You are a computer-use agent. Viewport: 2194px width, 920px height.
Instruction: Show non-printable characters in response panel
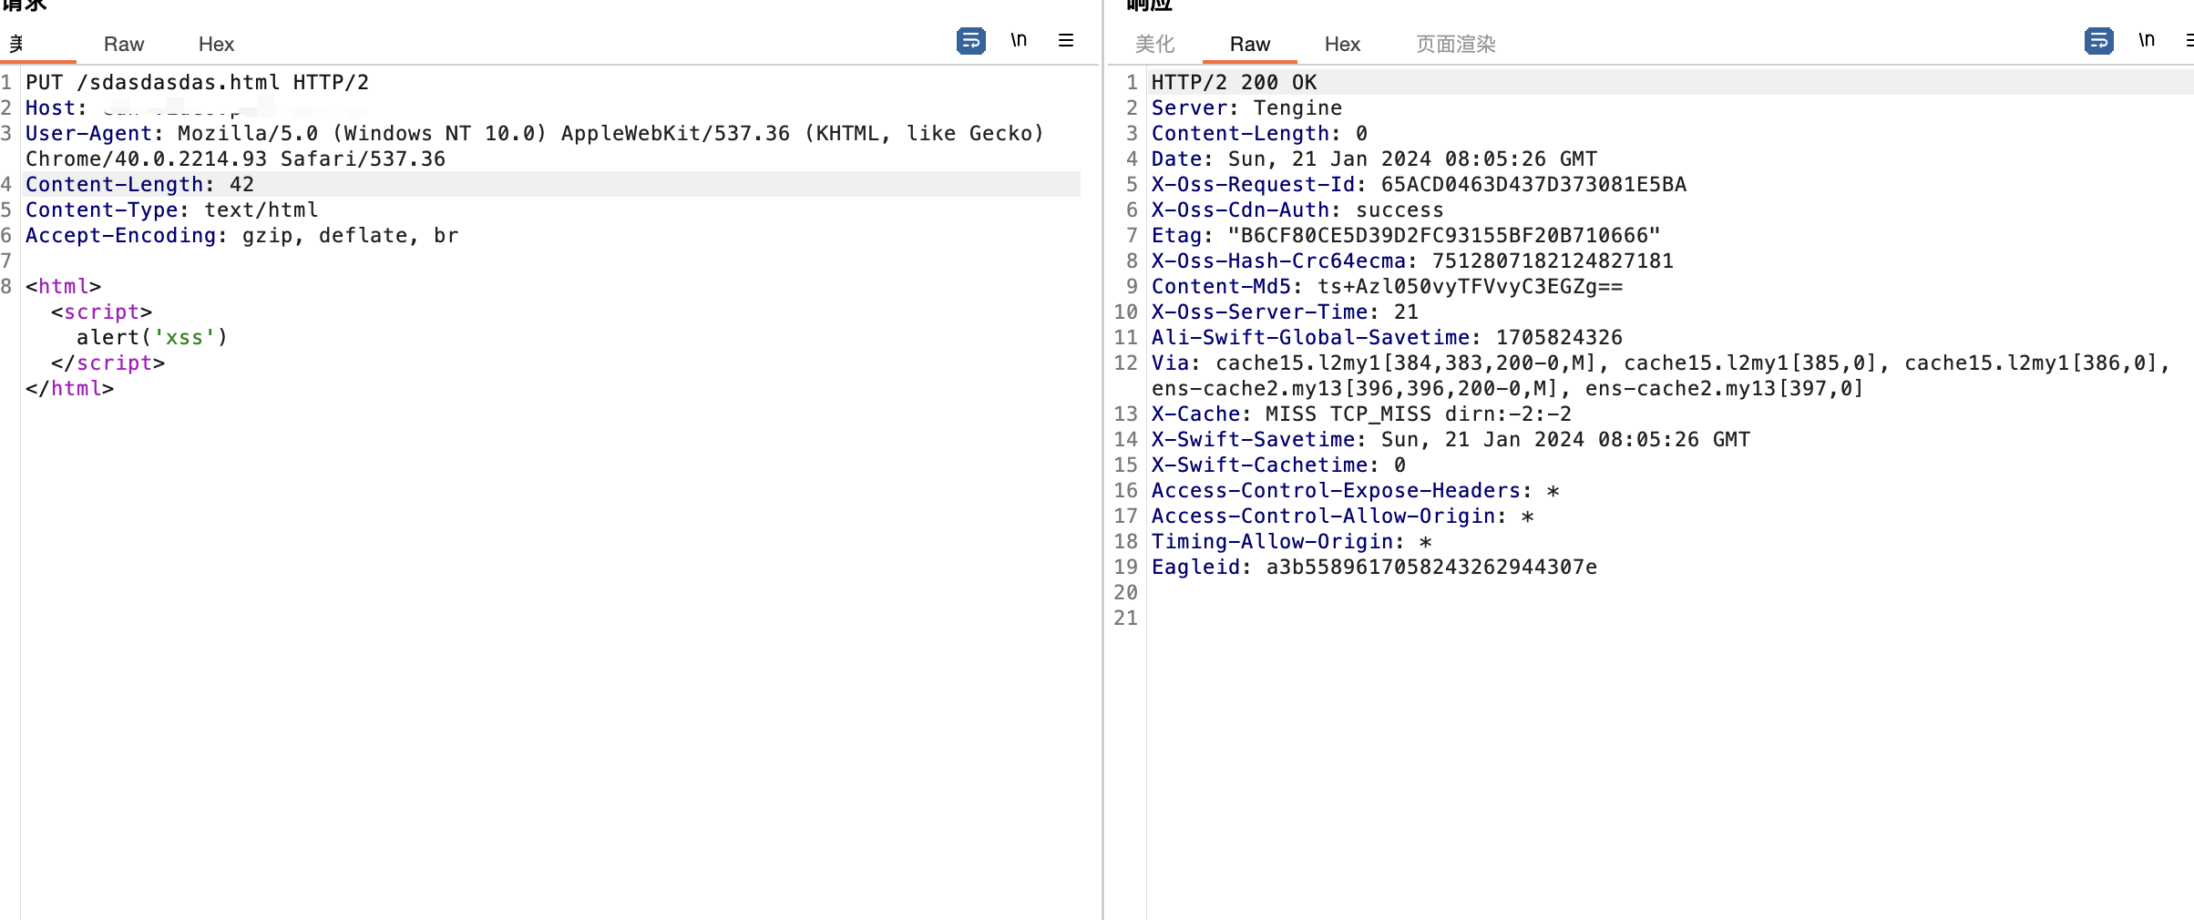point(2147,41)
